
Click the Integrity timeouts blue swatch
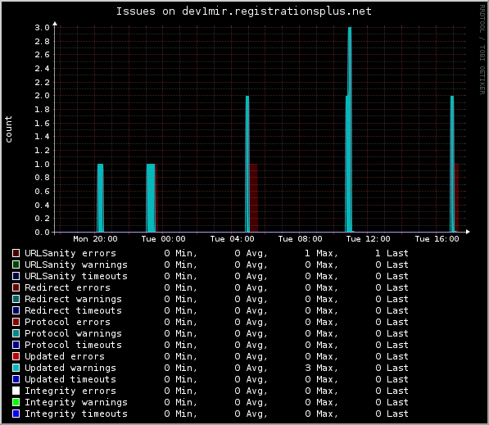(16, 414)
